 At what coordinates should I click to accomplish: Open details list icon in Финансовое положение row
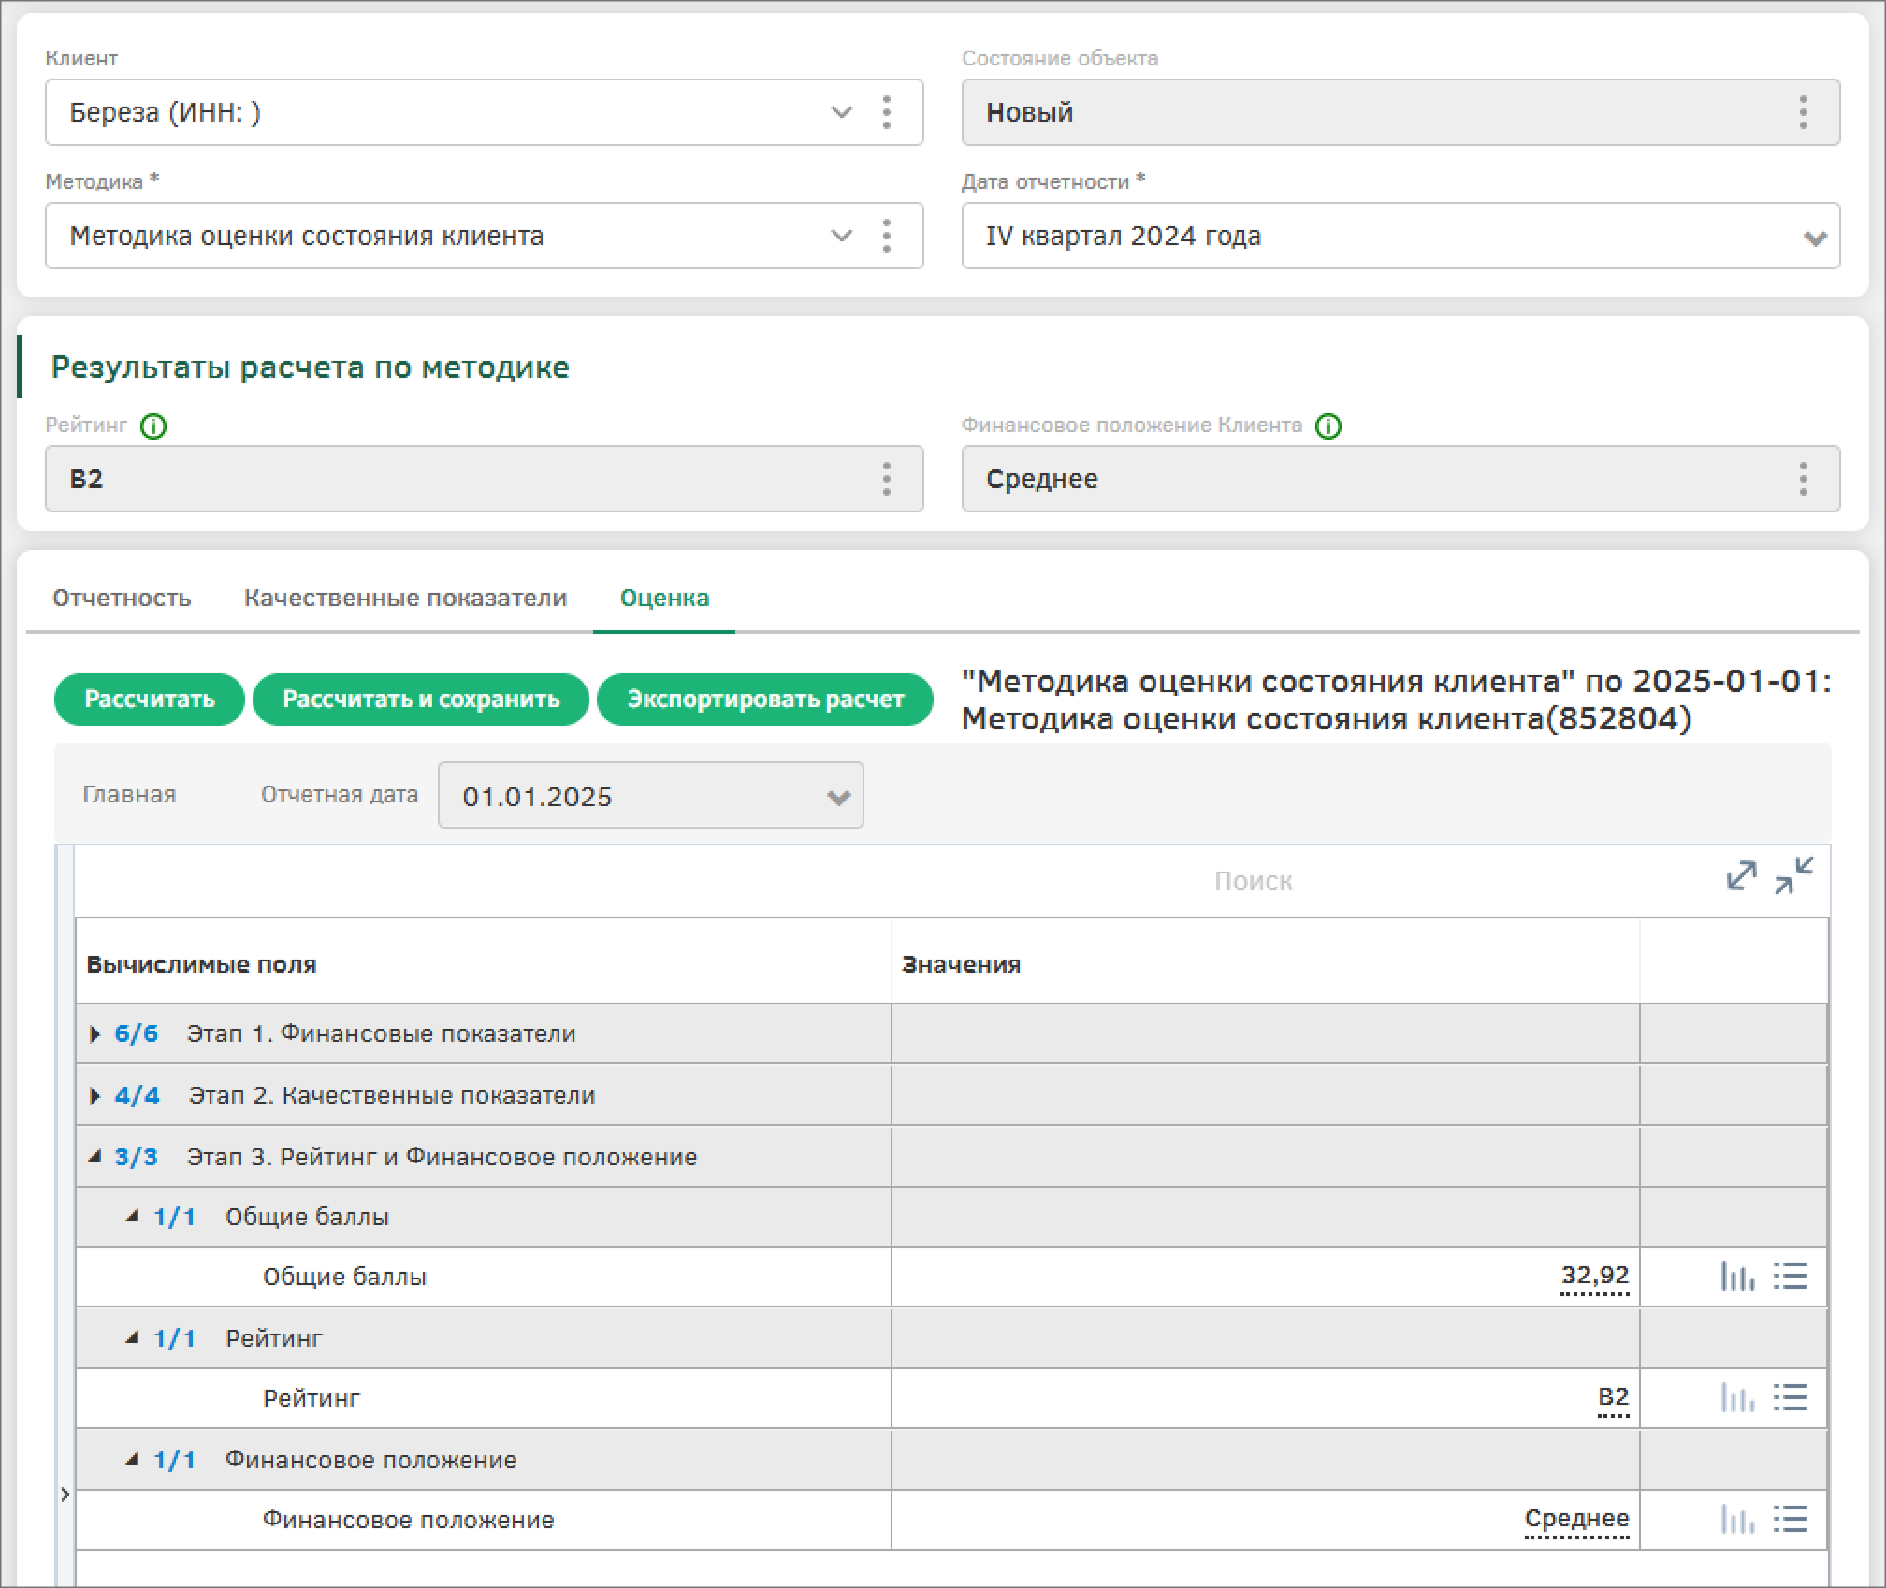[1791, 1520]
